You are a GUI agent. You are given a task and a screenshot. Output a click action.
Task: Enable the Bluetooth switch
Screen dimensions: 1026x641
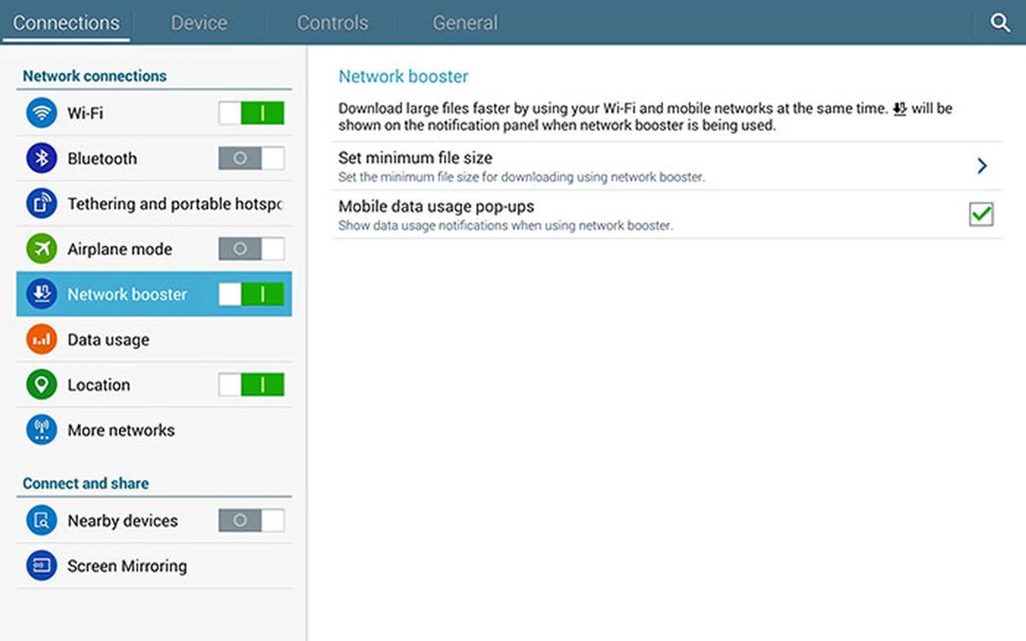251,158
